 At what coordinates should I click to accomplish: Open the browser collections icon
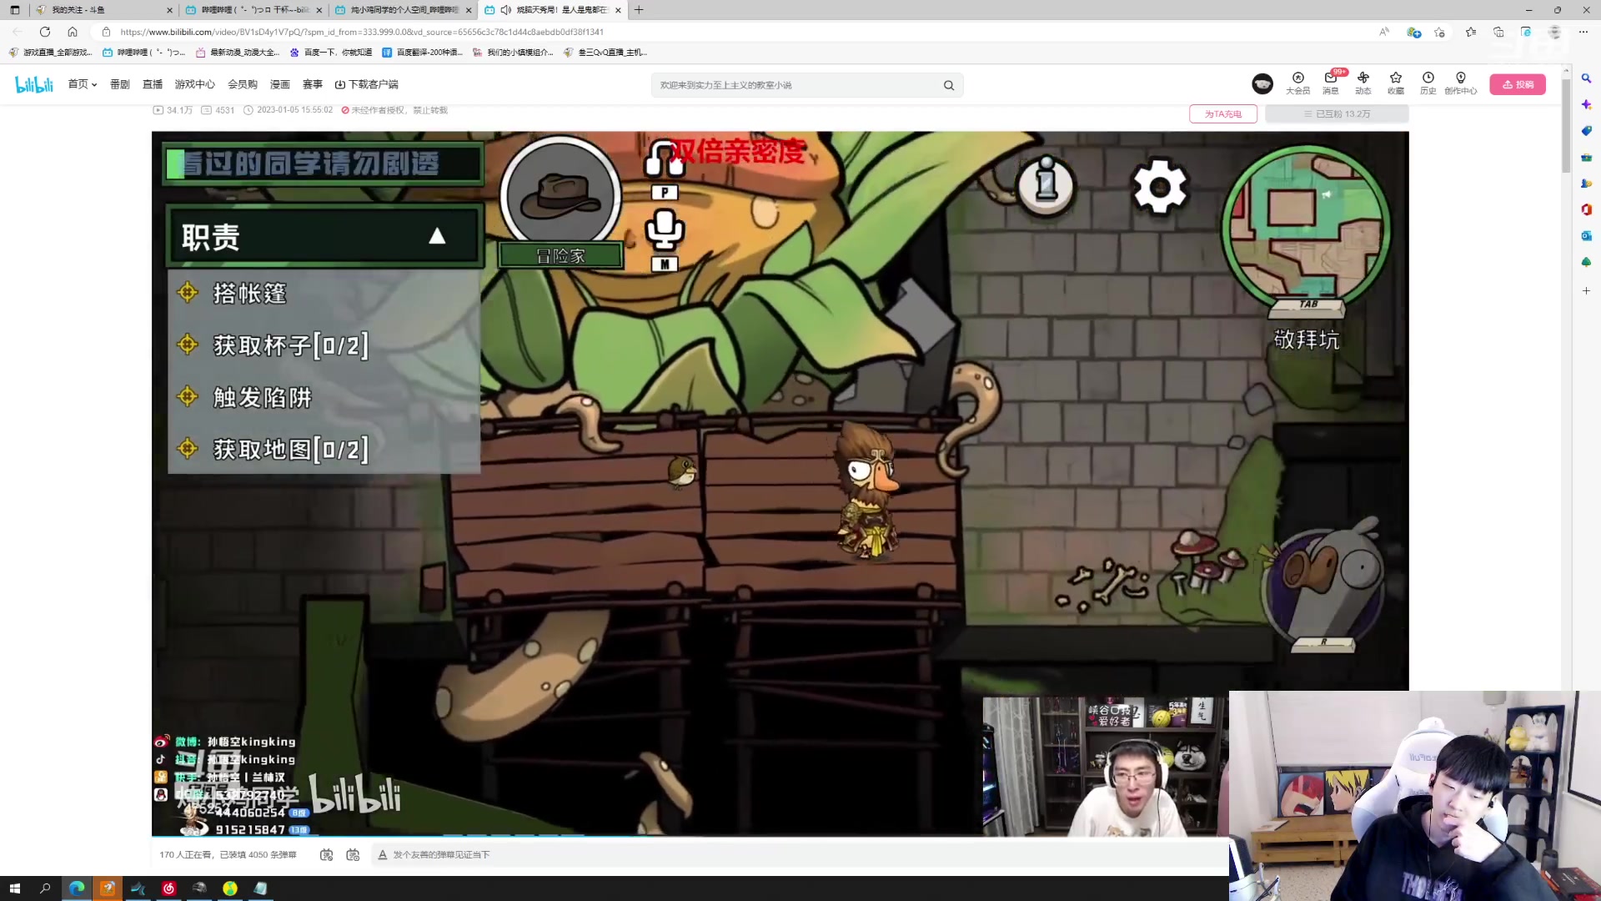(1498, 32)
